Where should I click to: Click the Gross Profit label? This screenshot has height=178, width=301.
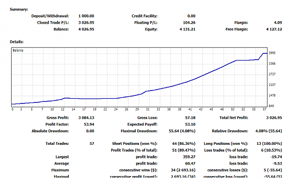coord(58,118)
